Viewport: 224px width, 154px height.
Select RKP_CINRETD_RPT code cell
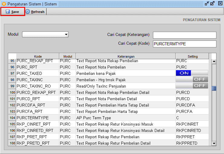38,130
